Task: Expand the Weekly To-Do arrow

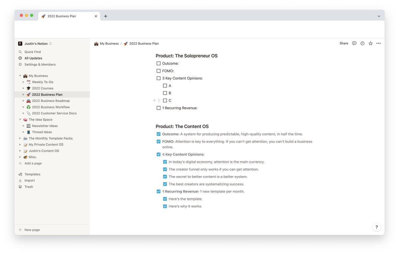Action: tap(23, 82)
